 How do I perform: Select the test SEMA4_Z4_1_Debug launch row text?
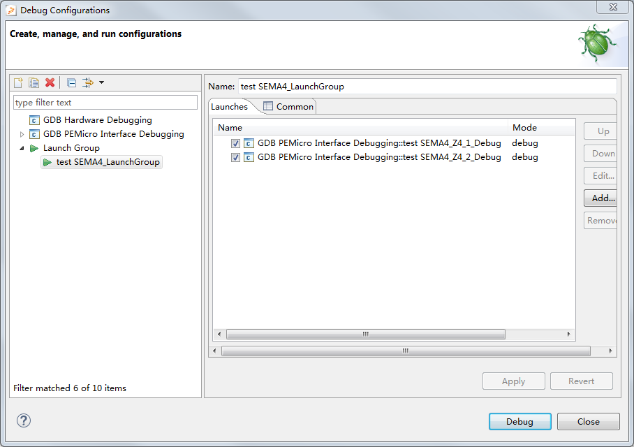tap(379, 143)
